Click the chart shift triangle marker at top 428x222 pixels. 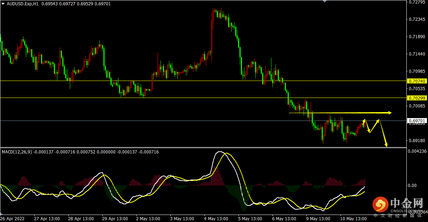click(324, 1)
